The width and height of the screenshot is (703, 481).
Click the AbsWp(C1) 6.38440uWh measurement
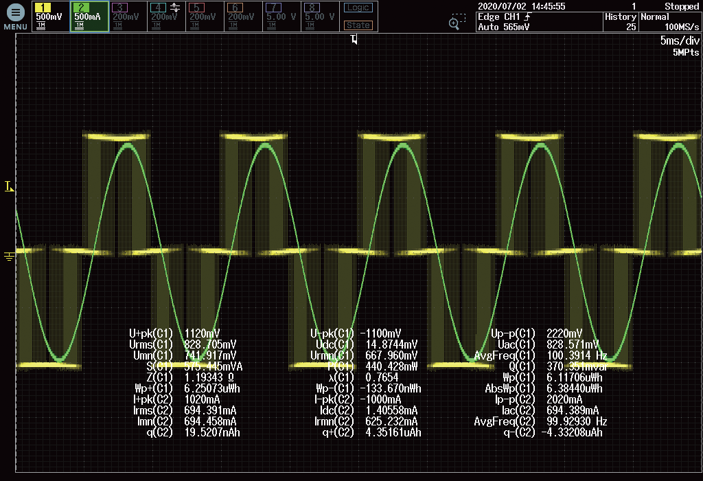tap(544, 388)
